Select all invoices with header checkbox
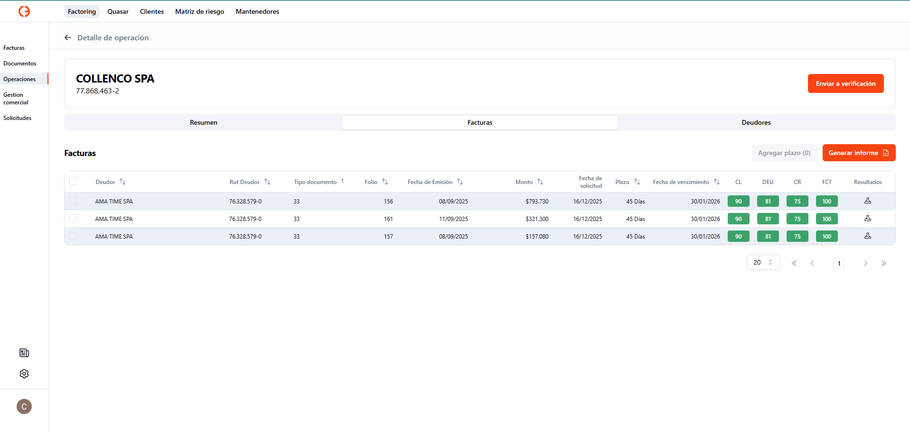This screenshot has width=910, height=433. click(73, 181)
